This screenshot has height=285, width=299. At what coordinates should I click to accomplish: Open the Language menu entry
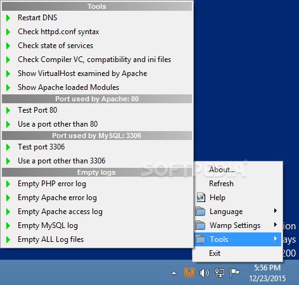238,212
